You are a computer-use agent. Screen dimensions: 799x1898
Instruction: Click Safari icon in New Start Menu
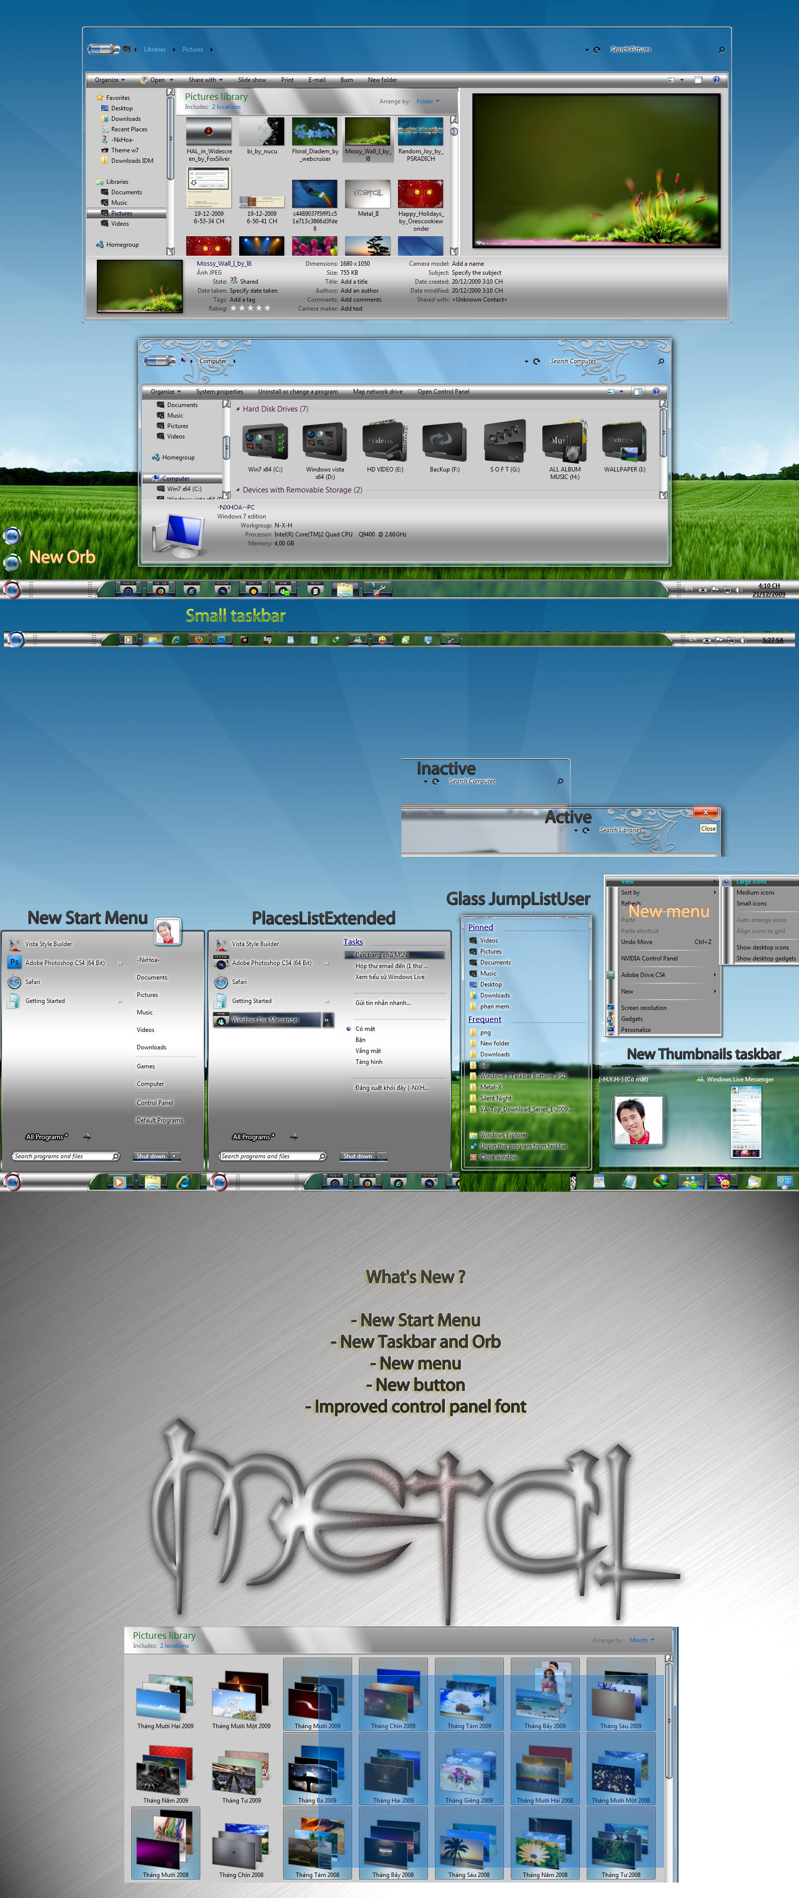click(14, 981)
